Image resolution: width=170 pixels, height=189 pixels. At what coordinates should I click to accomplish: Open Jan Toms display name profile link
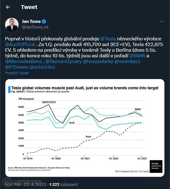(x=31, y=21)
